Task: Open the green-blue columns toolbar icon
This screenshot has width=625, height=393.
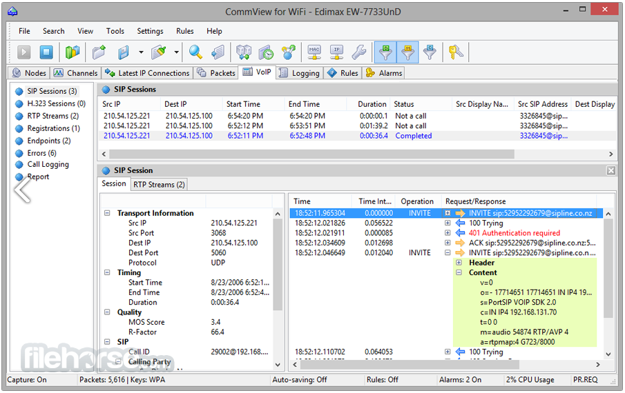Action: click(73, 52)
